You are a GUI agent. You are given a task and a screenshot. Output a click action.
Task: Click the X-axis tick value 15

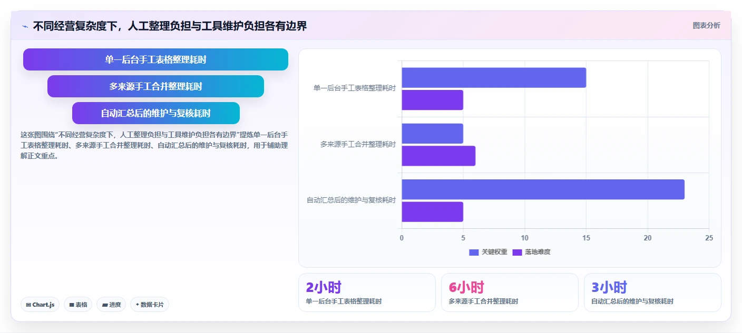[586, 238]
